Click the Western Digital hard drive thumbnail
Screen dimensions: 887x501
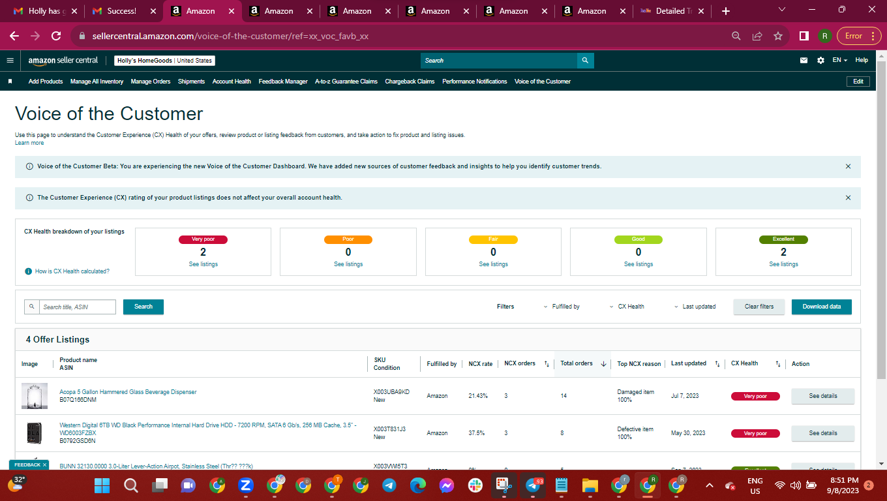point(35,433)
